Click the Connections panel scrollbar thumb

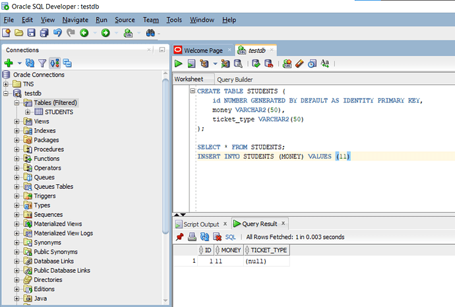166,156
